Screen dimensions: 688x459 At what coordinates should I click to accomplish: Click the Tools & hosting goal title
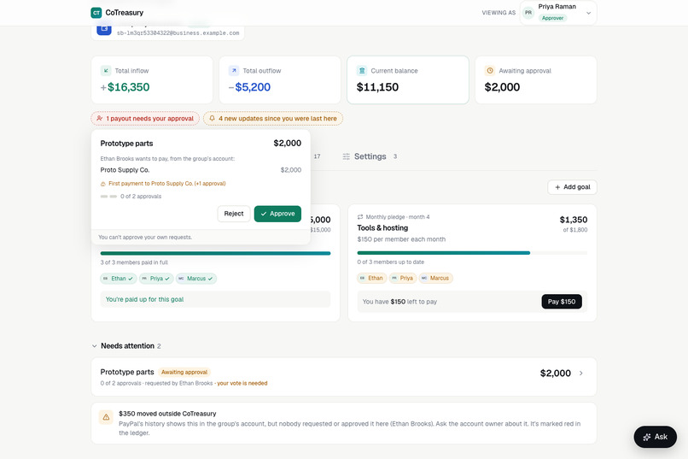pyautogui.click(x=382, y=228)
